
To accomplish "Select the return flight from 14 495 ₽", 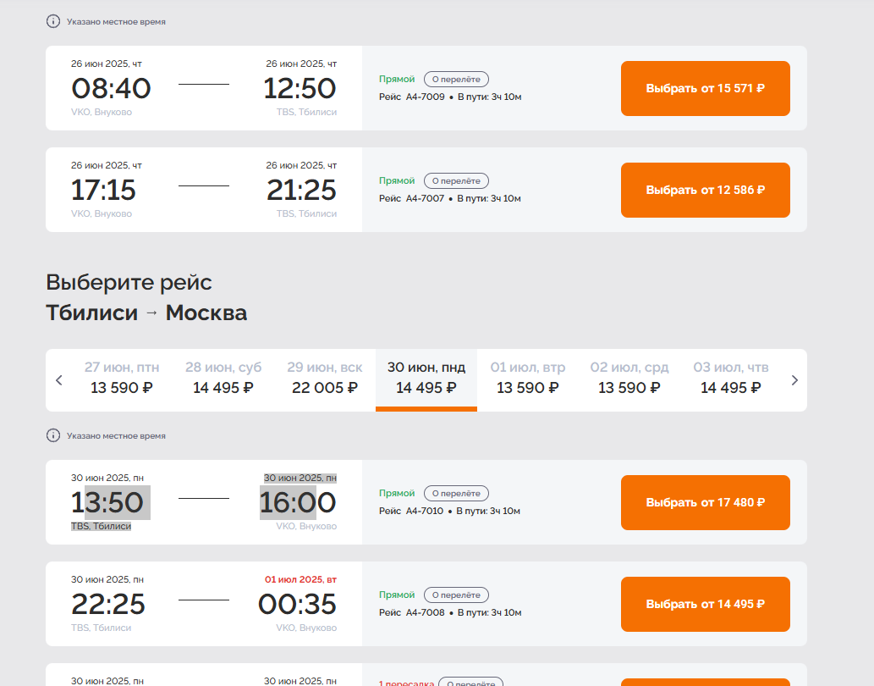I will point(705,604).
